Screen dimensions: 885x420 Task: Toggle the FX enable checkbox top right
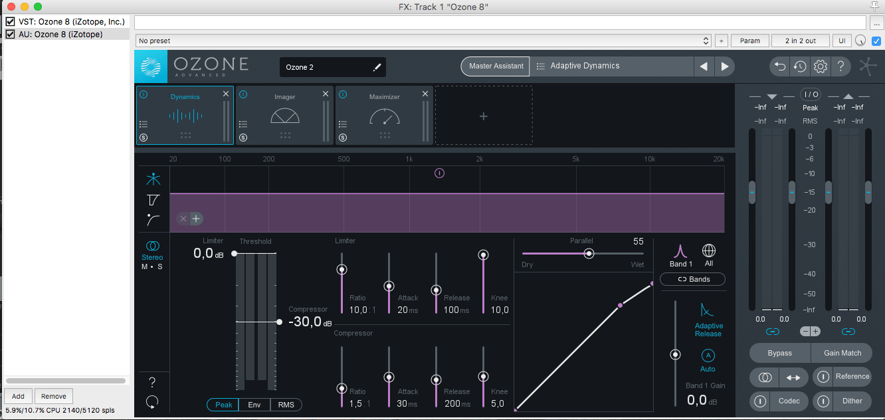(x=876, y=41)
